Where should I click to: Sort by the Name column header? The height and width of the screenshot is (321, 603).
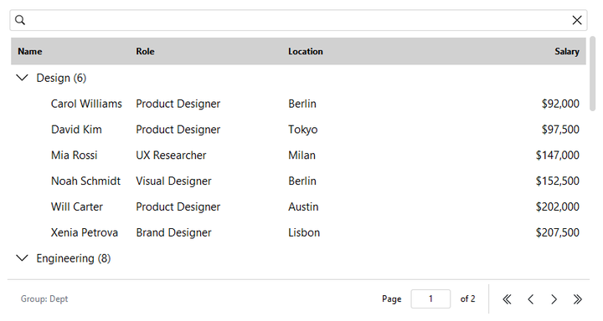(30, 52)
